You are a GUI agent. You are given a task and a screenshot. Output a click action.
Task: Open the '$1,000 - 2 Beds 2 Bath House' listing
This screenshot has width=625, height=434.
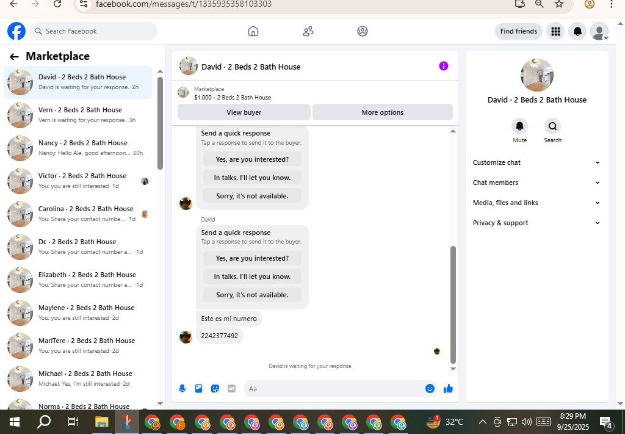click(233, 97)
